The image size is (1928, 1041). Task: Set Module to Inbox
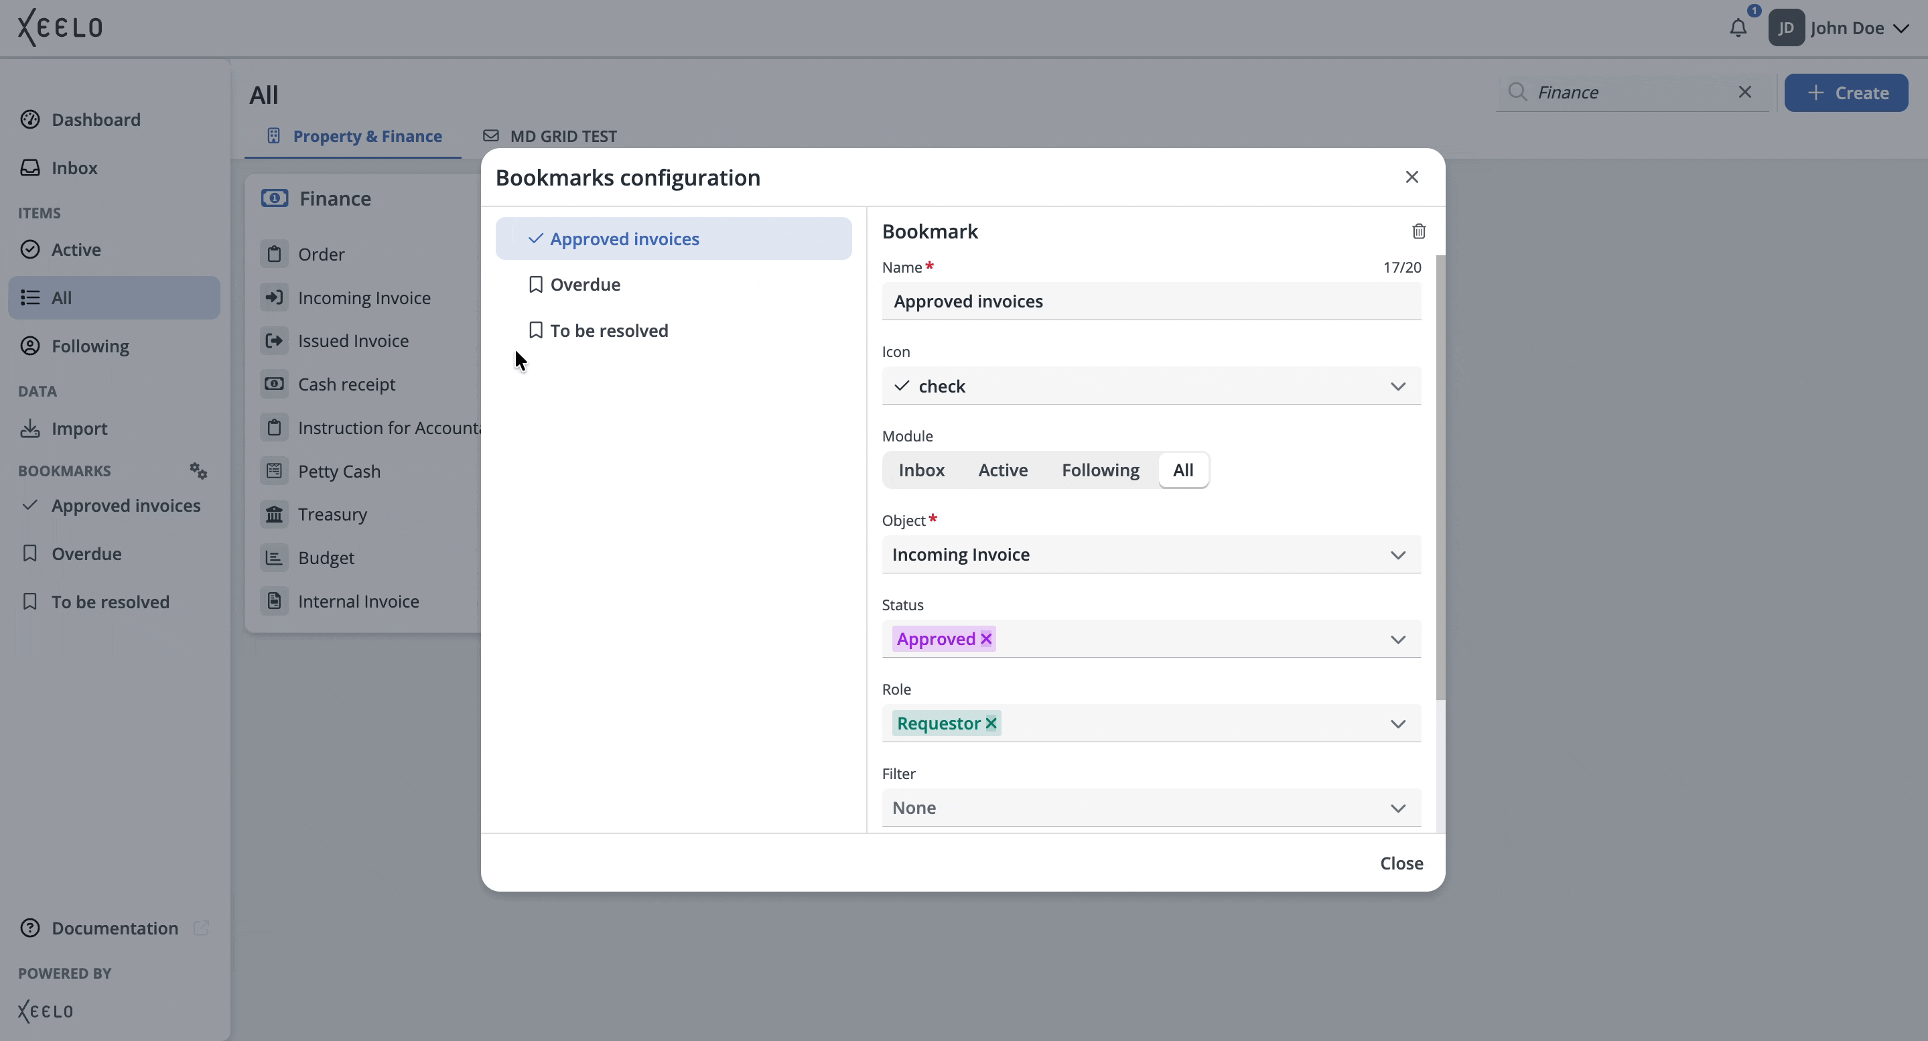pos(921,470)
